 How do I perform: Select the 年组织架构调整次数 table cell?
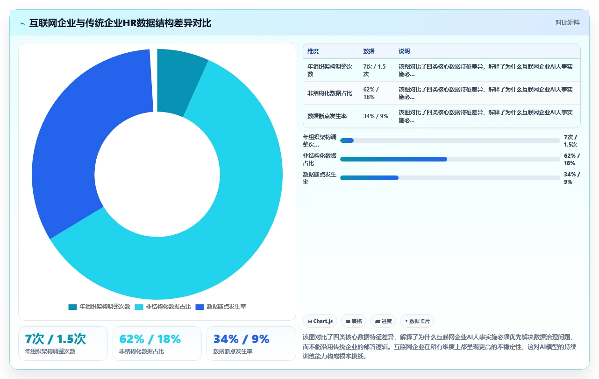tap(331, 70)
